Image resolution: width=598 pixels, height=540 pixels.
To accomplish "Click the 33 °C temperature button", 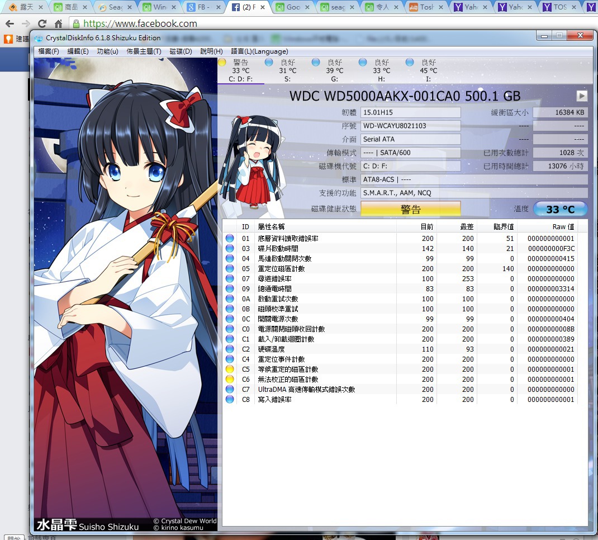I will 560,209.
